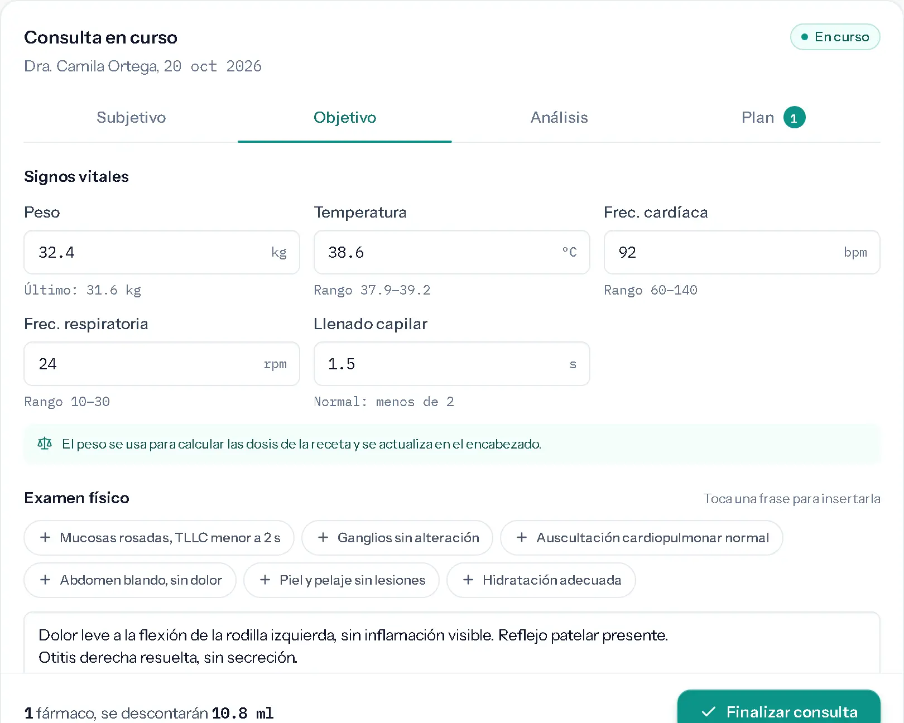Insert phrase Mucosas rosadas, TLLC menor a 2 s
This screenshot has width=904, height=723.
coord(159,538)
